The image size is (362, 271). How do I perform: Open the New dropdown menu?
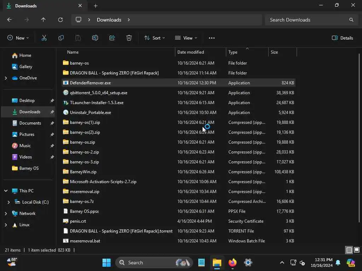[x=18, y=38]
